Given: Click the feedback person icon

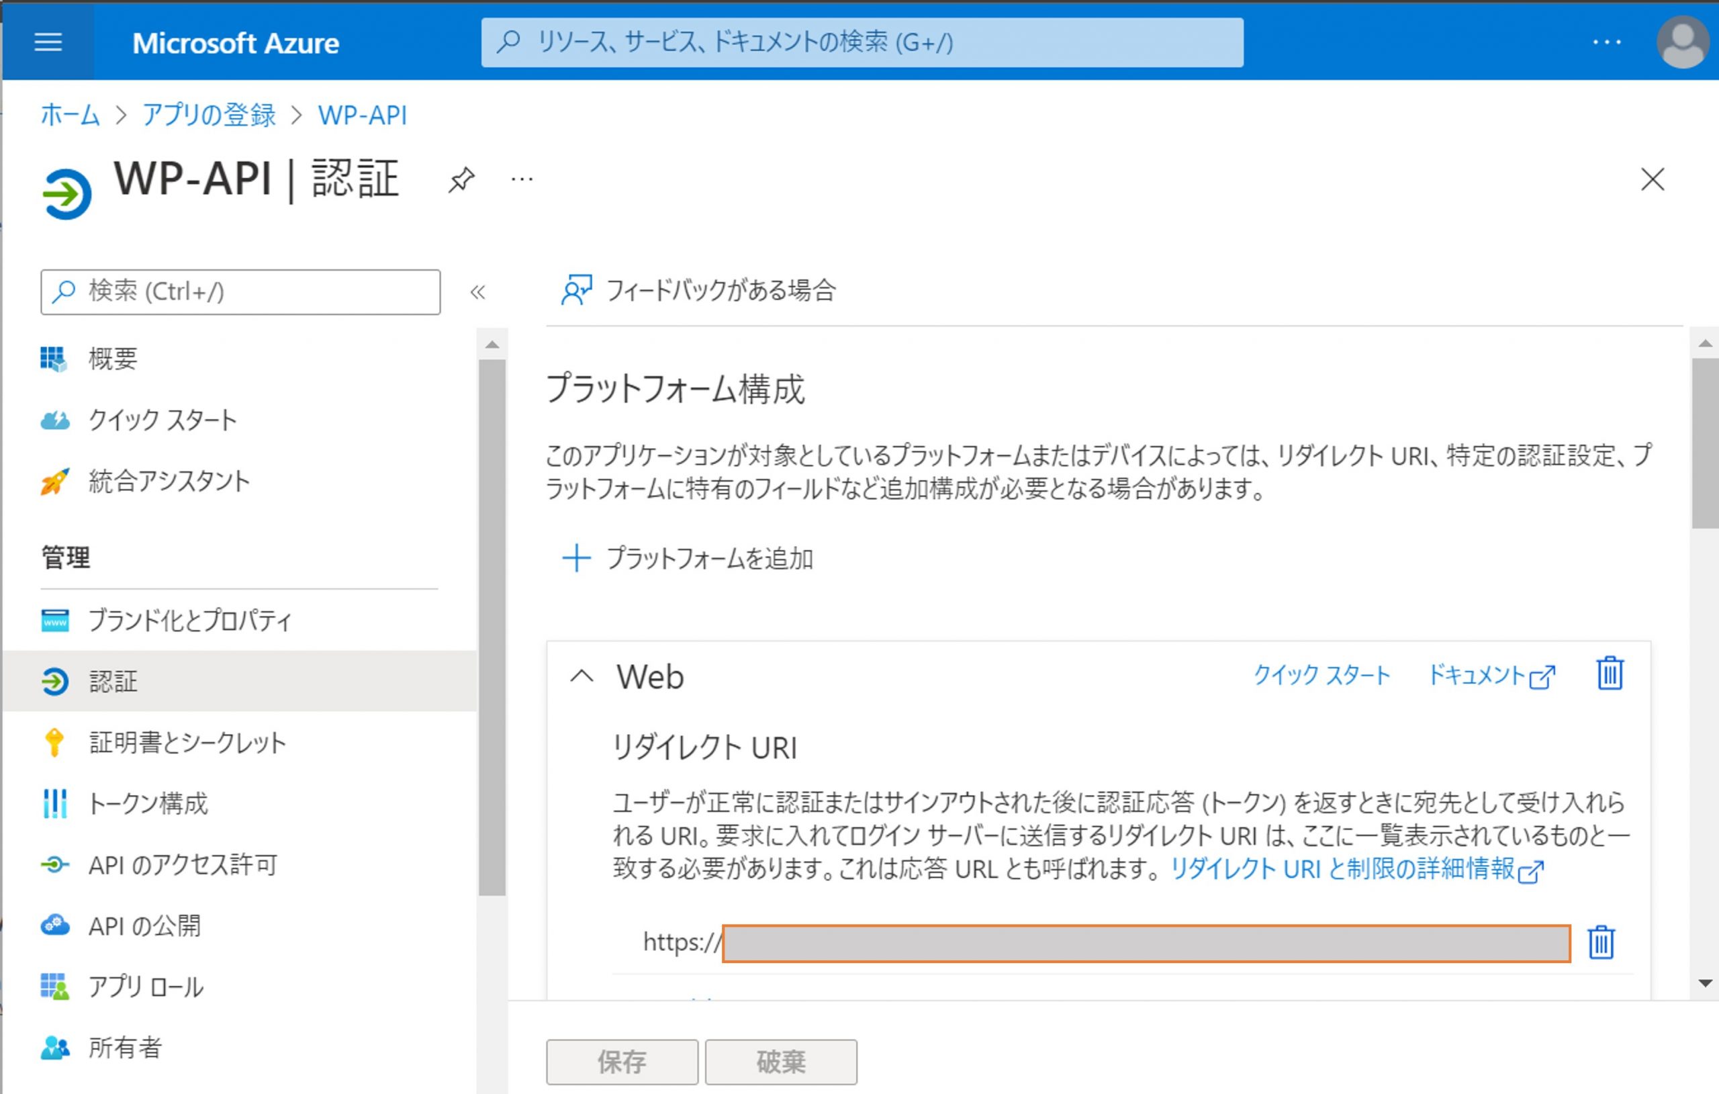Looking at the screenshot, I should (576, 291).
